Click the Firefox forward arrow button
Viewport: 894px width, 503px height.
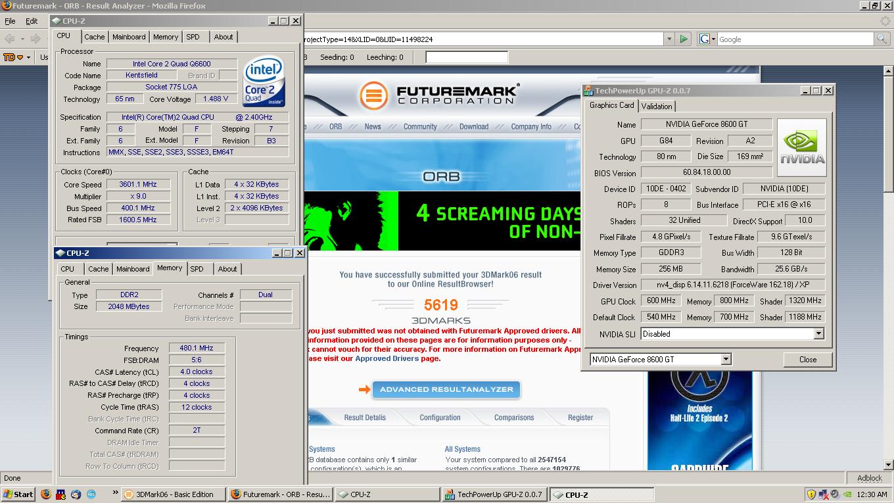[x=34, y=39]
